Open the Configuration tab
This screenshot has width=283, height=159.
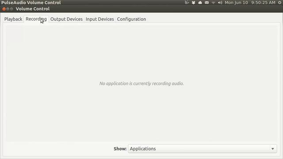tap(131, 19)
